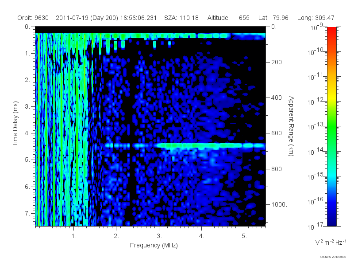Click time delay tick label '3.'
The image size is (354, 266).
[x=27, y=106]
